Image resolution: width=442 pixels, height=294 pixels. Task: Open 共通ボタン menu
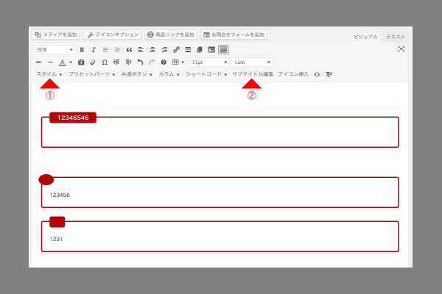137,74
